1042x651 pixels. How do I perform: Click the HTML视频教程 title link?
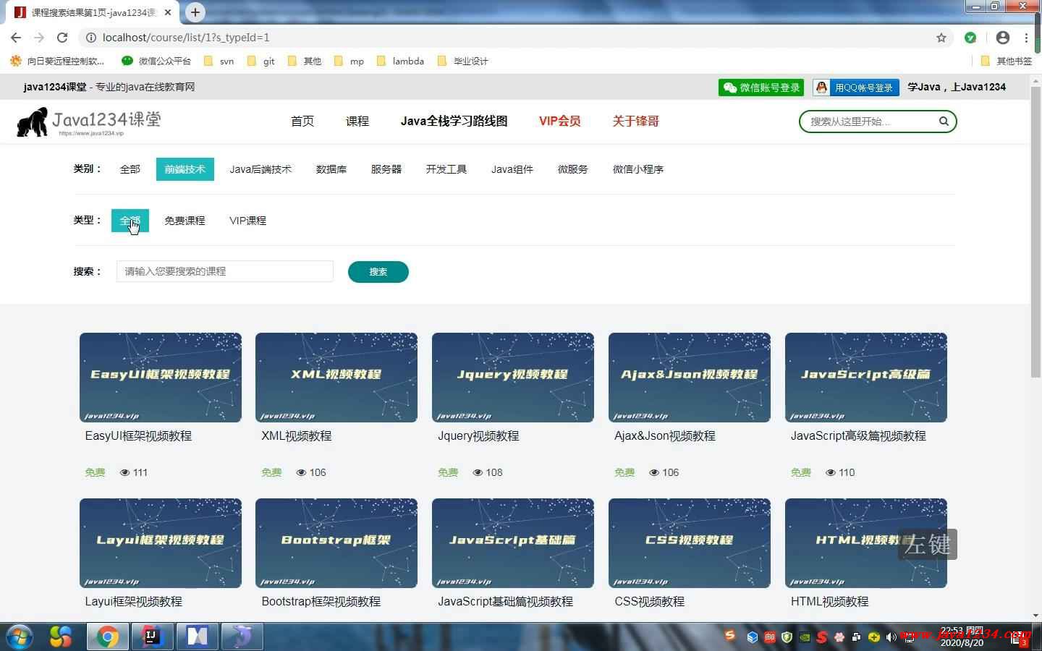click(829, 602)
